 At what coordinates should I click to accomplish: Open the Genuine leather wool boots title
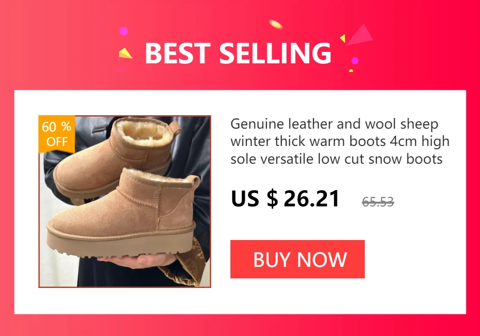coord(340,142)
